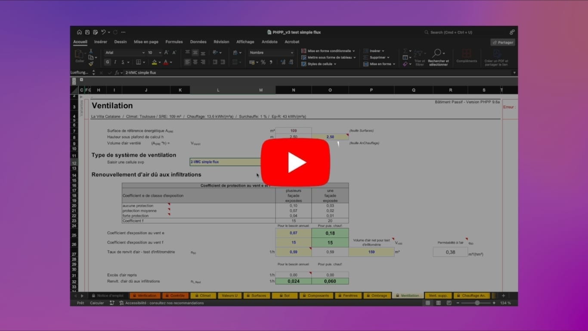Click the zoom slider in the status bar
The width and height of the screenshot is (588, 331).
(477, 303)
